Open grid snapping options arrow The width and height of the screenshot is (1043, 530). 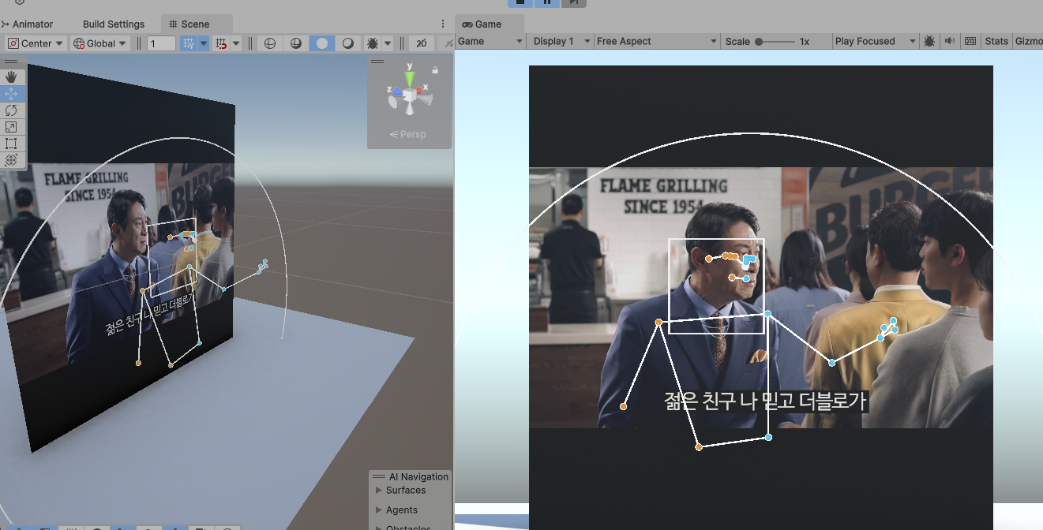point(204,43)
